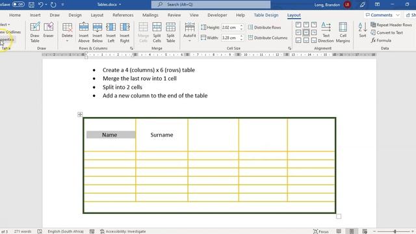This screenshot has width=416, height=234.
Task: Click the Search box in title bar
Action: 211,5
